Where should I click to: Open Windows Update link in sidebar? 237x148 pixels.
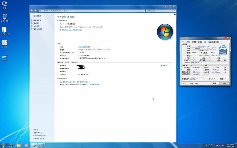click(x=39, y=136)
